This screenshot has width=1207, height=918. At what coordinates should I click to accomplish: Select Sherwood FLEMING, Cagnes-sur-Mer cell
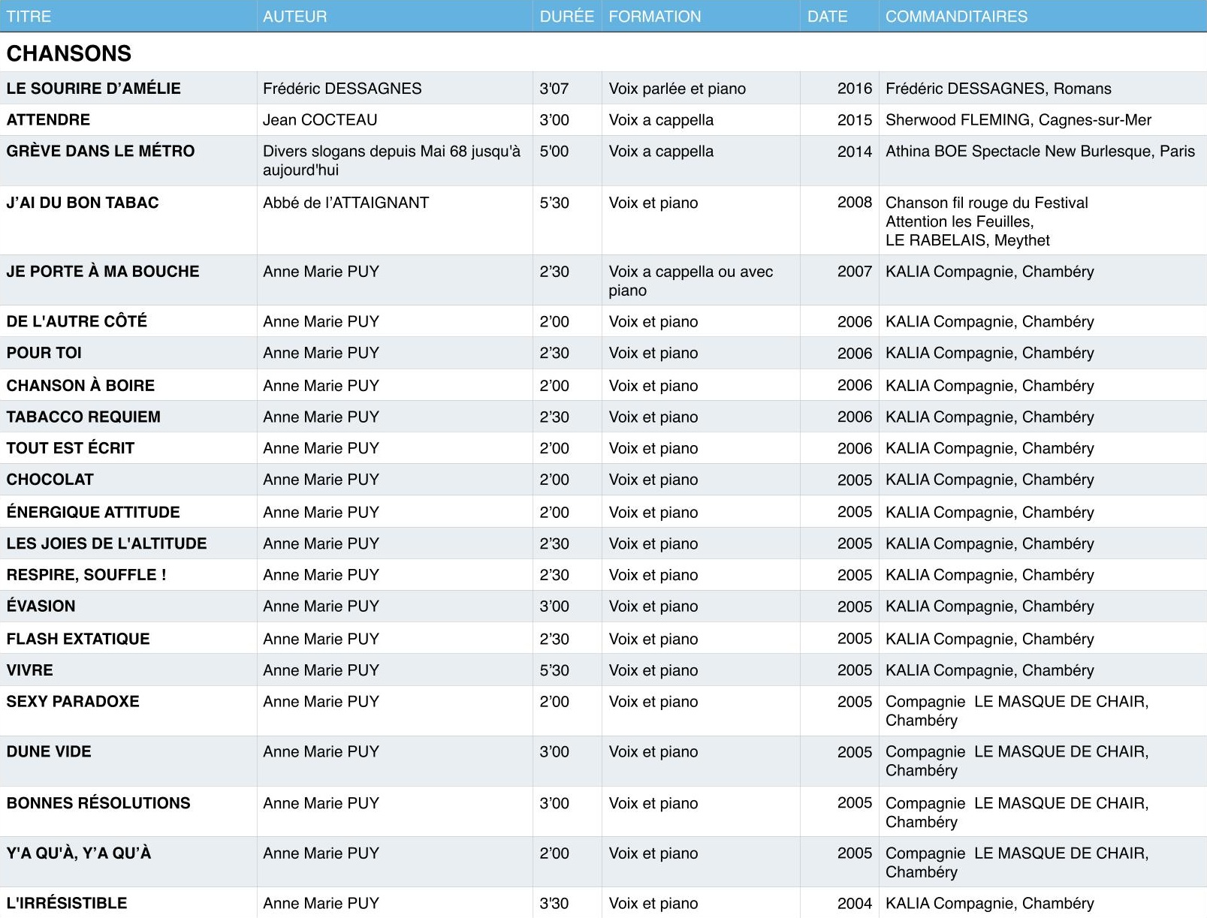tap(1018, 120)
